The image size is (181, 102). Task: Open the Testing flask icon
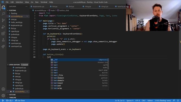(x=3, y=40)
